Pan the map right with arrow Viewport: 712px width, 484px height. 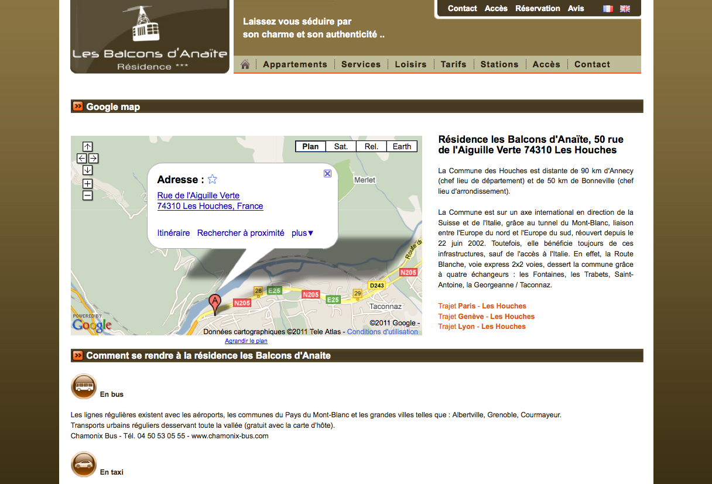(93, 159)
